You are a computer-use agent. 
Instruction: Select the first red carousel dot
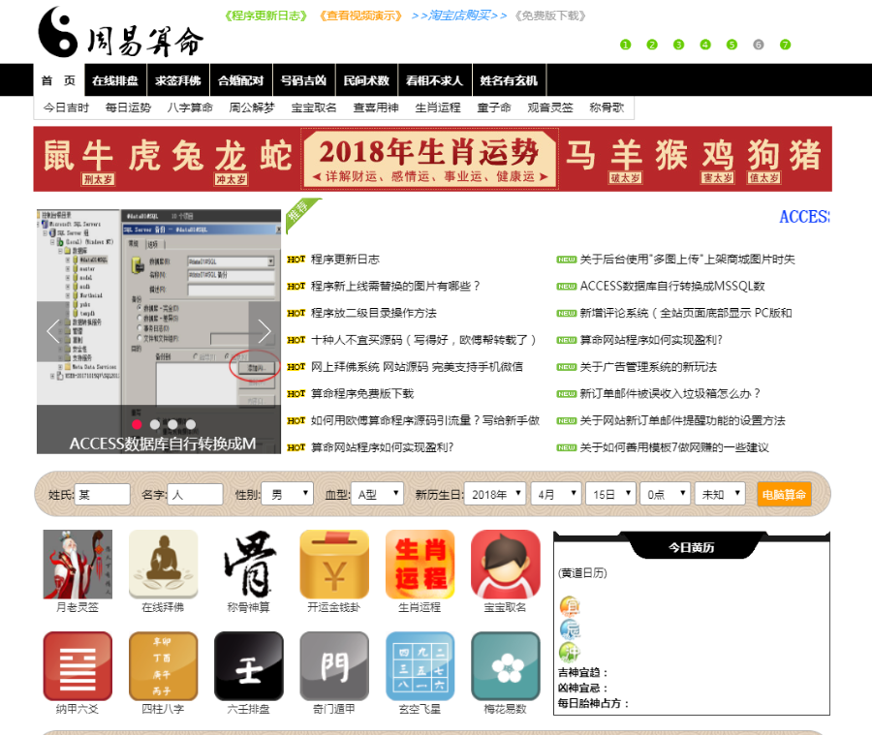coord(138,424)
